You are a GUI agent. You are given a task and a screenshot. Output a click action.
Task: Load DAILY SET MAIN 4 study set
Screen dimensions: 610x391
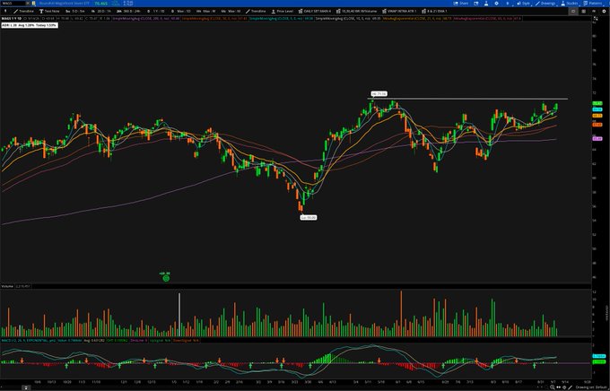[x=314, y=12]
